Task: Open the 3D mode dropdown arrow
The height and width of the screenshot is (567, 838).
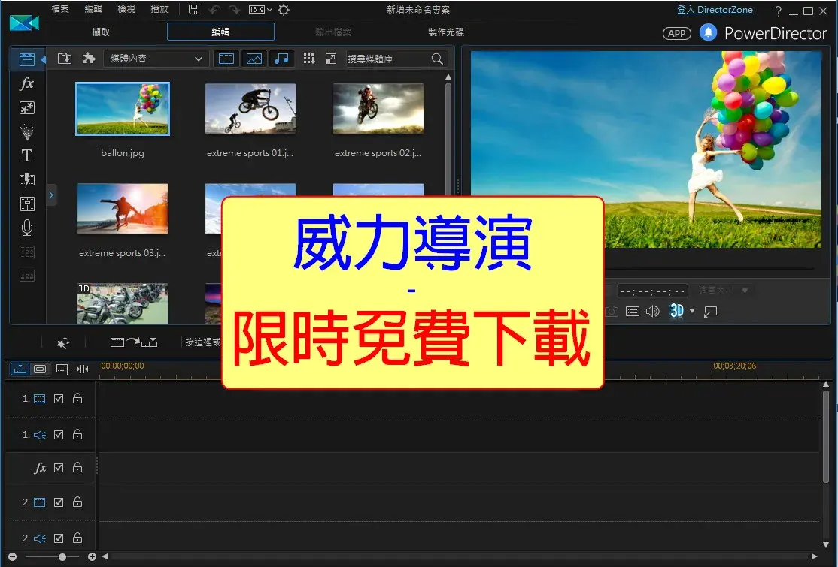Action: [692, 310]
